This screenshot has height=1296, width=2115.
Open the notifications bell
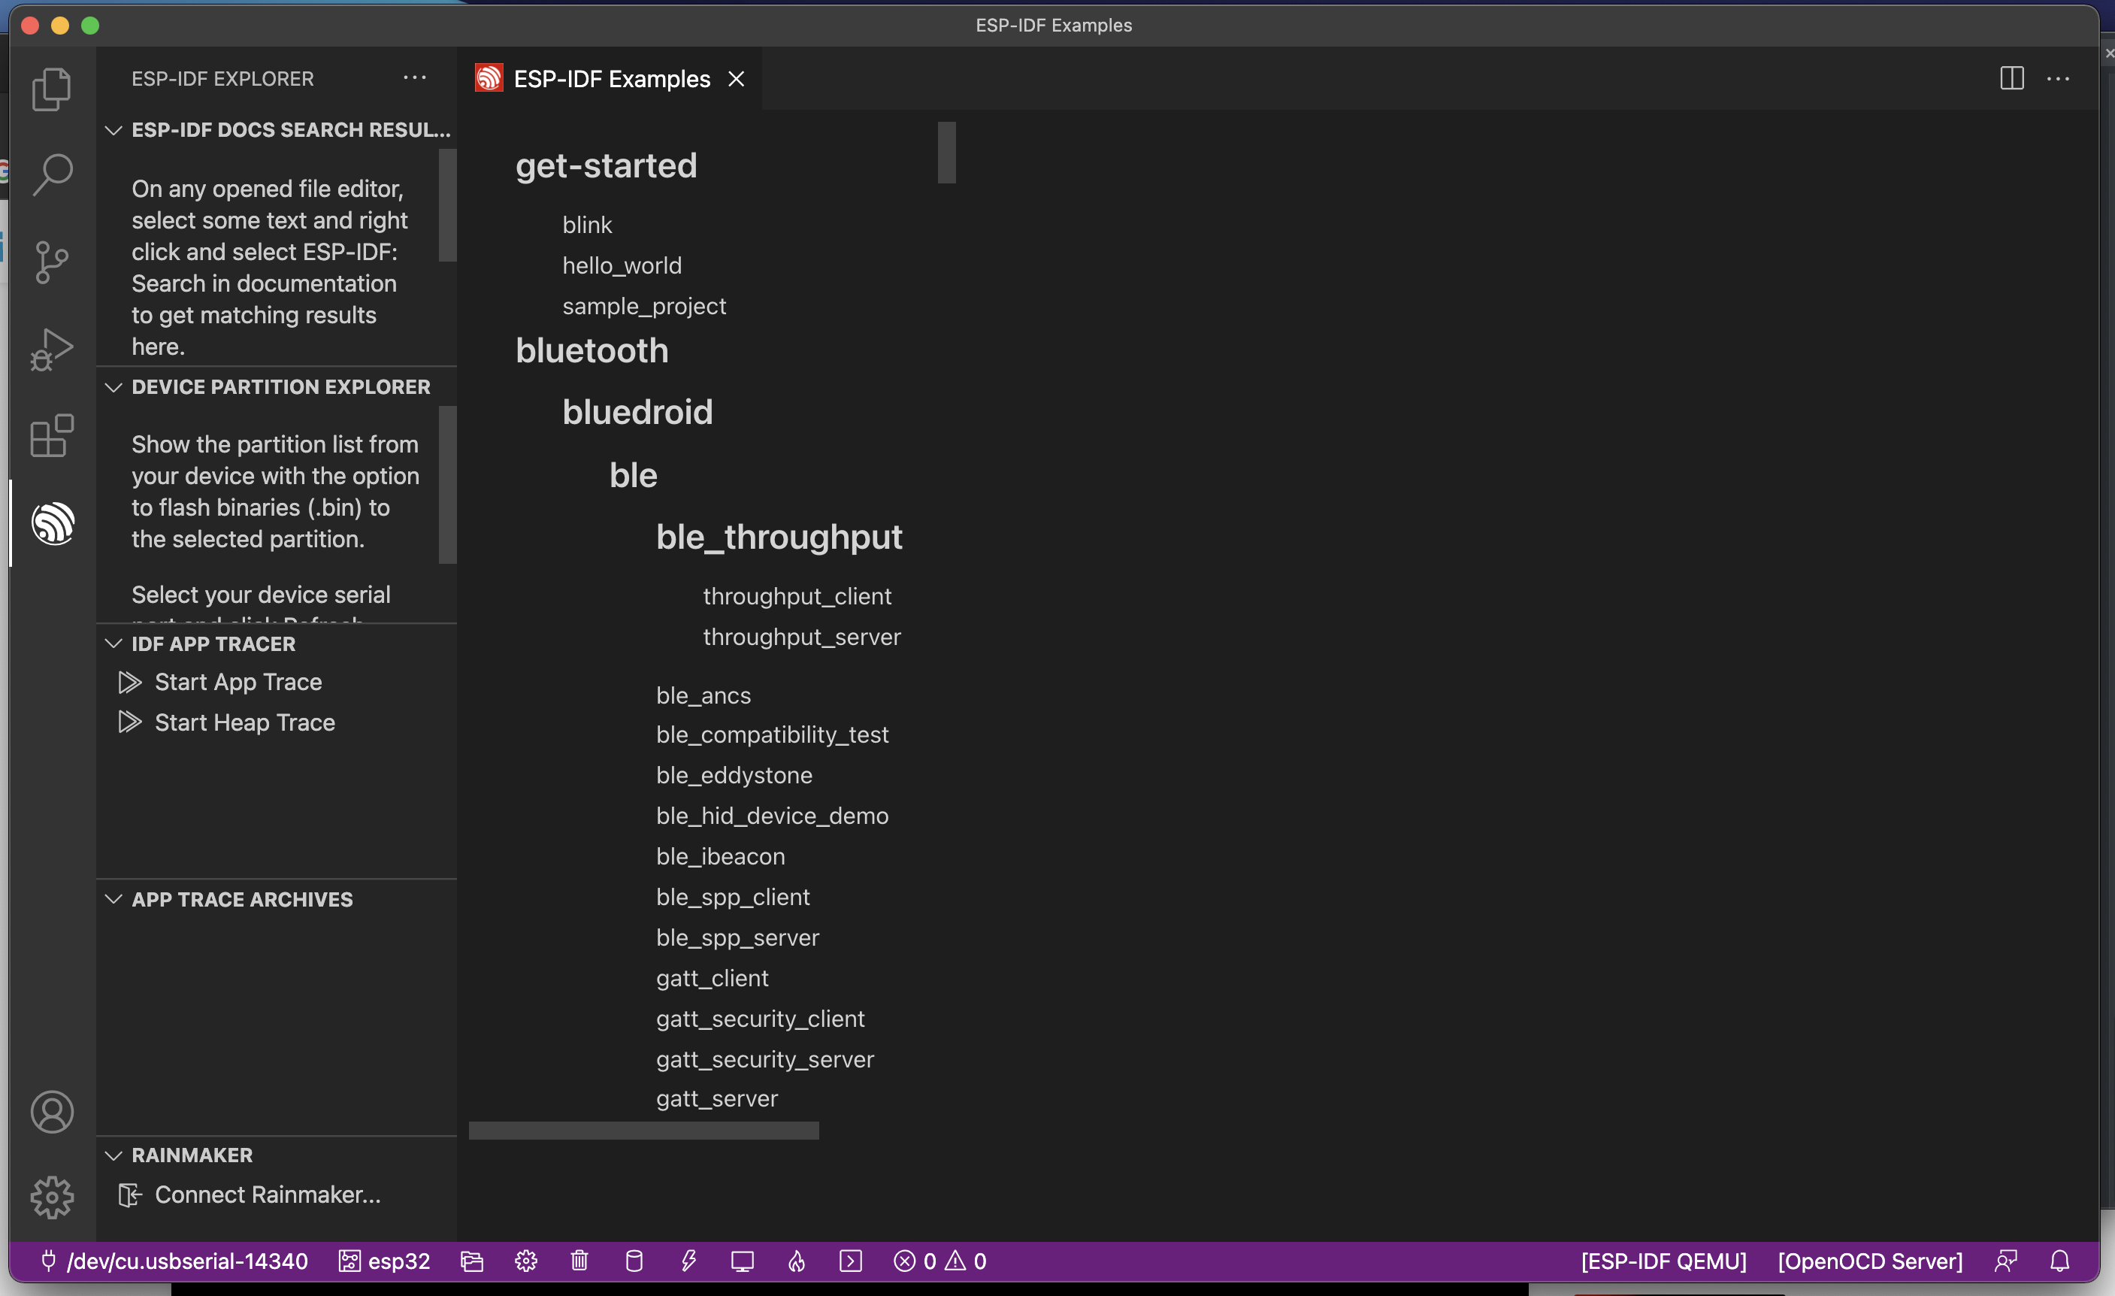click(x=2060, y=1261)
